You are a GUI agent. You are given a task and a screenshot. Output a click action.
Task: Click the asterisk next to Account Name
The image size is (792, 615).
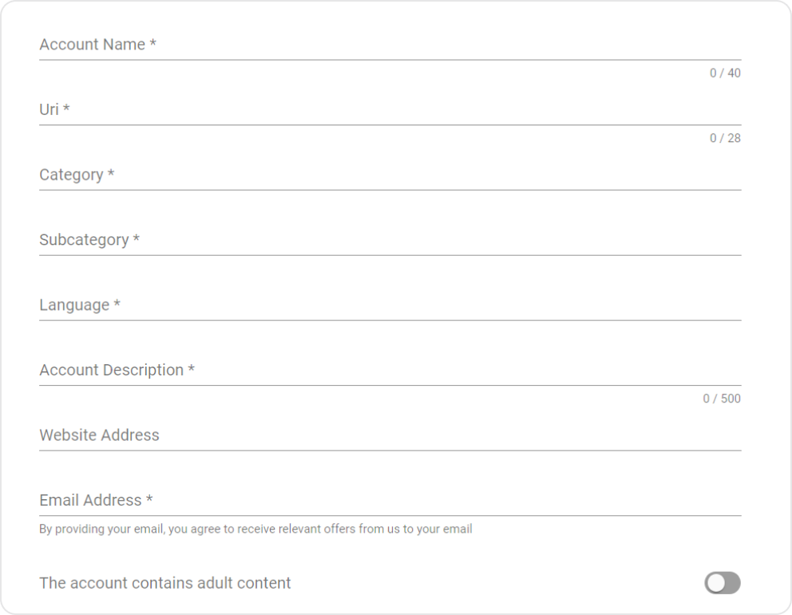click(152, 45)
